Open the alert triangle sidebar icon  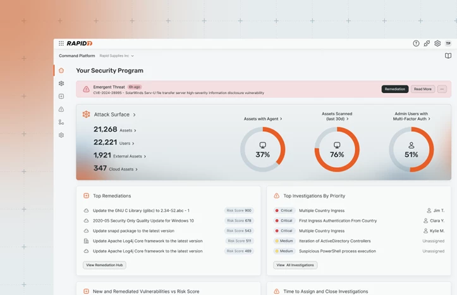click(61, 110)
